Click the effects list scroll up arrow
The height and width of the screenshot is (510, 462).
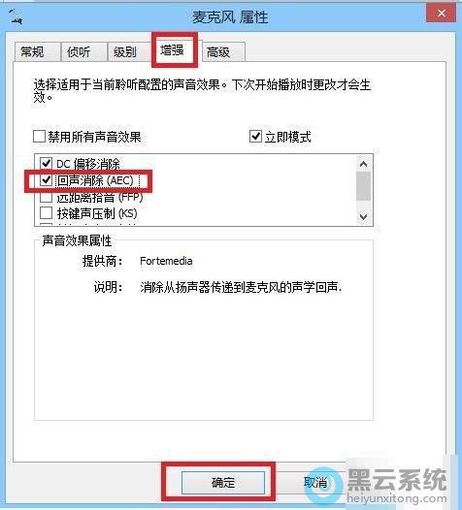click(364, 164)
